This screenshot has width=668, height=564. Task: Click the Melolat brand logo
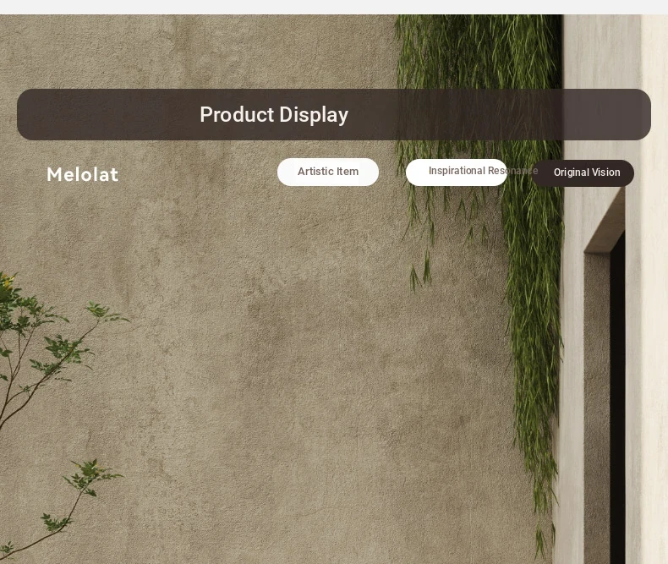point(82,174)
